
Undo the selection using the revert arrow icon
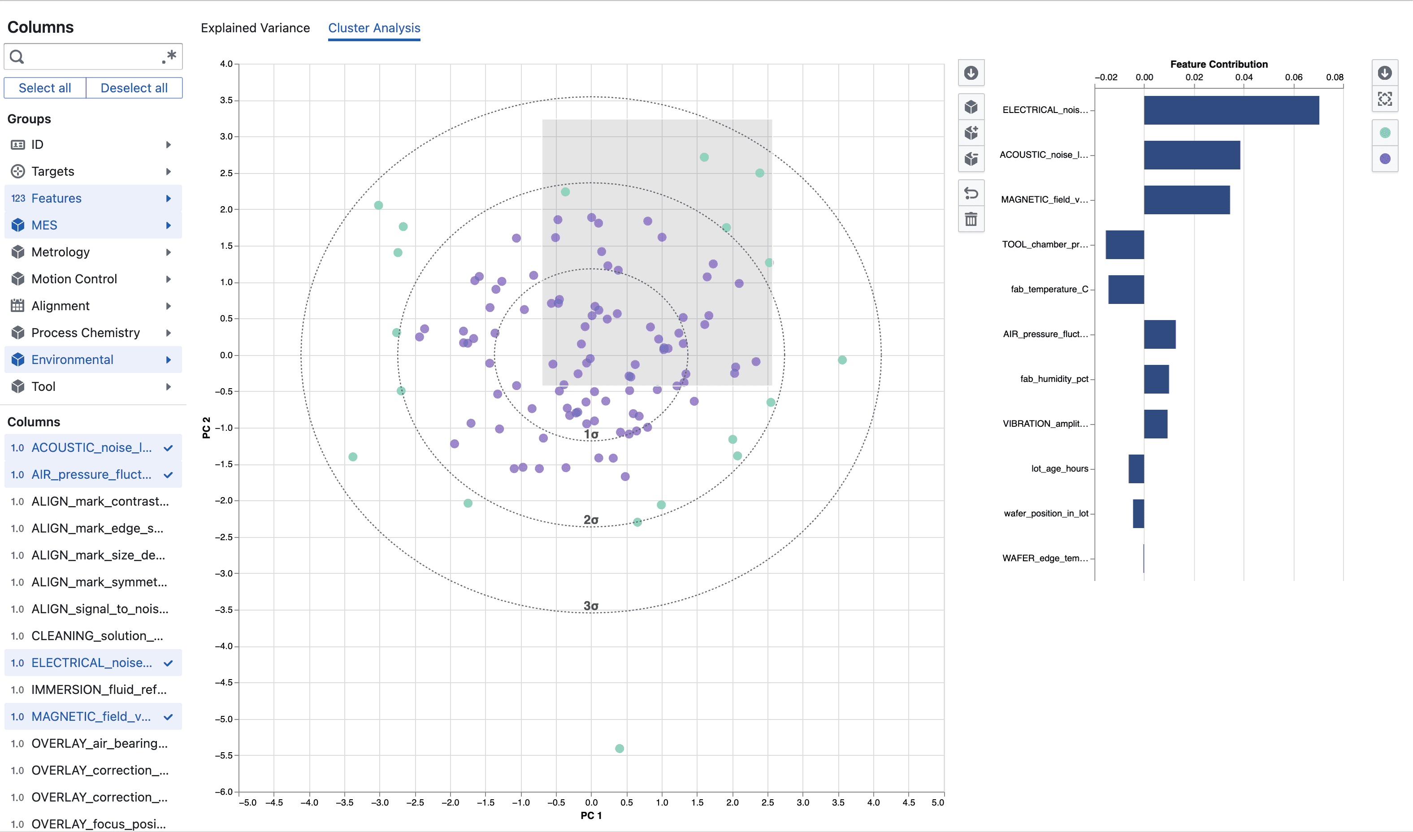[972, 193]
